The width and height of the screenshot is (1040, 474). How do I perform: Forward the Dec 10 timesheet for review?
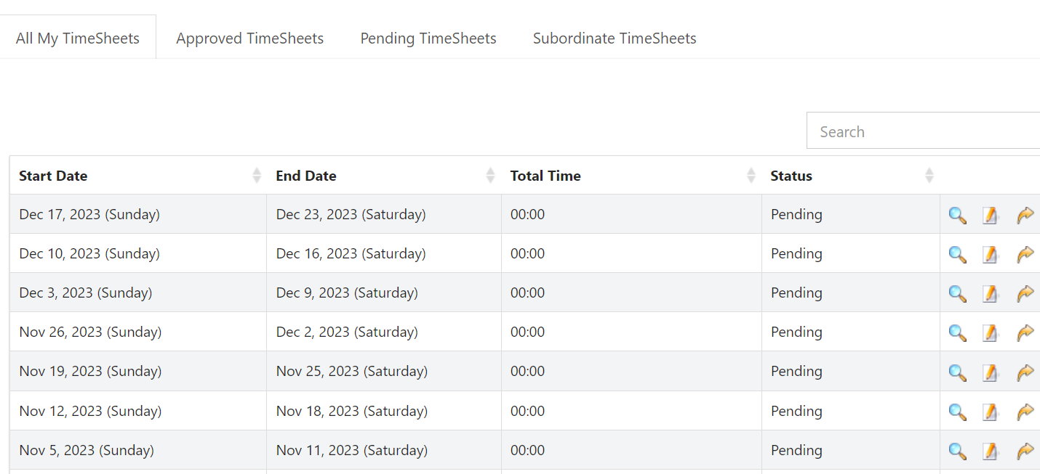click(x=1025, y=254)
